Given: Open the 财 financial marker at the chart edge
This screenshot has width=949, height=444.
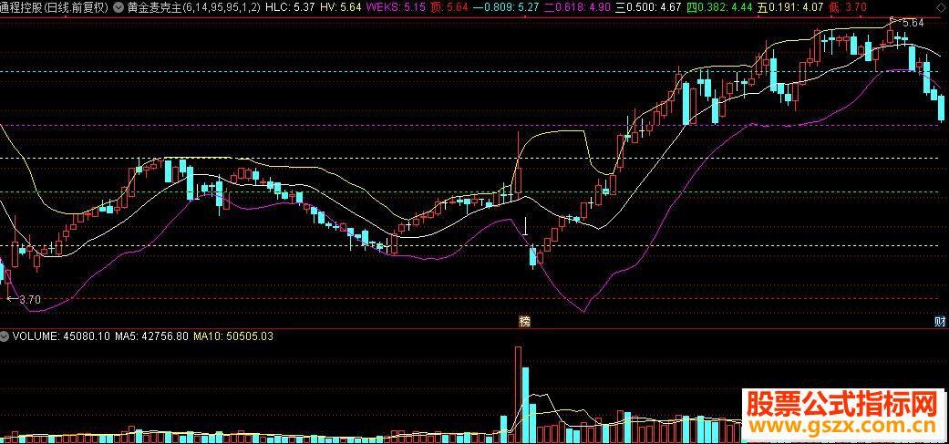Looking at the screenshot, I should pos(940,322).
